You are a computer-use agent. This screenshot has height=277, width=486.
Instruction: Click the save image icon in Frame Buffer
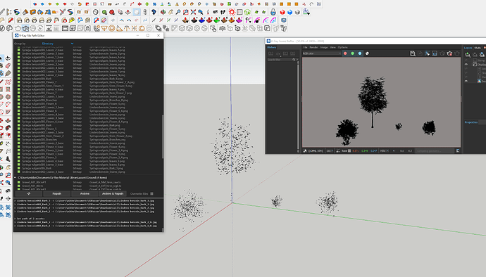(x=413, y=53)
